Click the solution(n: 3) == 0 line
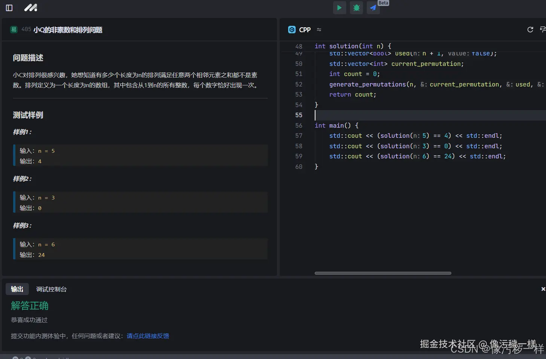 (416, 146)
